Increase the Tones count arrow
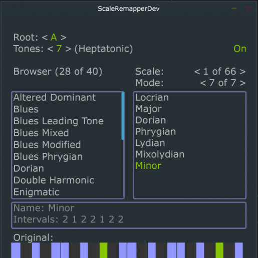Viewport: 258px width, 258px height. click(x=68, y=49)
